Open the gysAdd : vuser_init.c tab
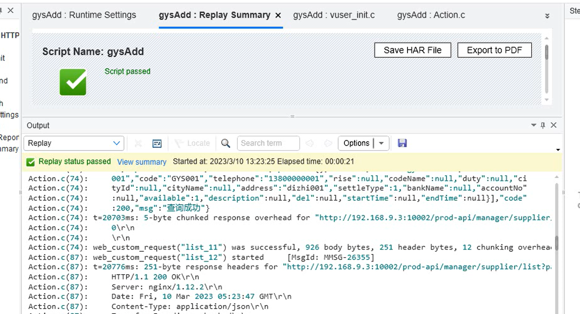Viewport: 580px width, 314px height. [334, 15]
